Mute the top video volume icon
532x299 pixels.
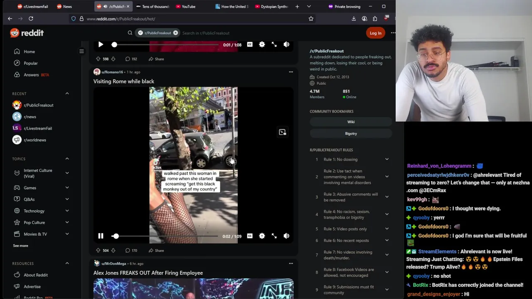coord(286,44)
